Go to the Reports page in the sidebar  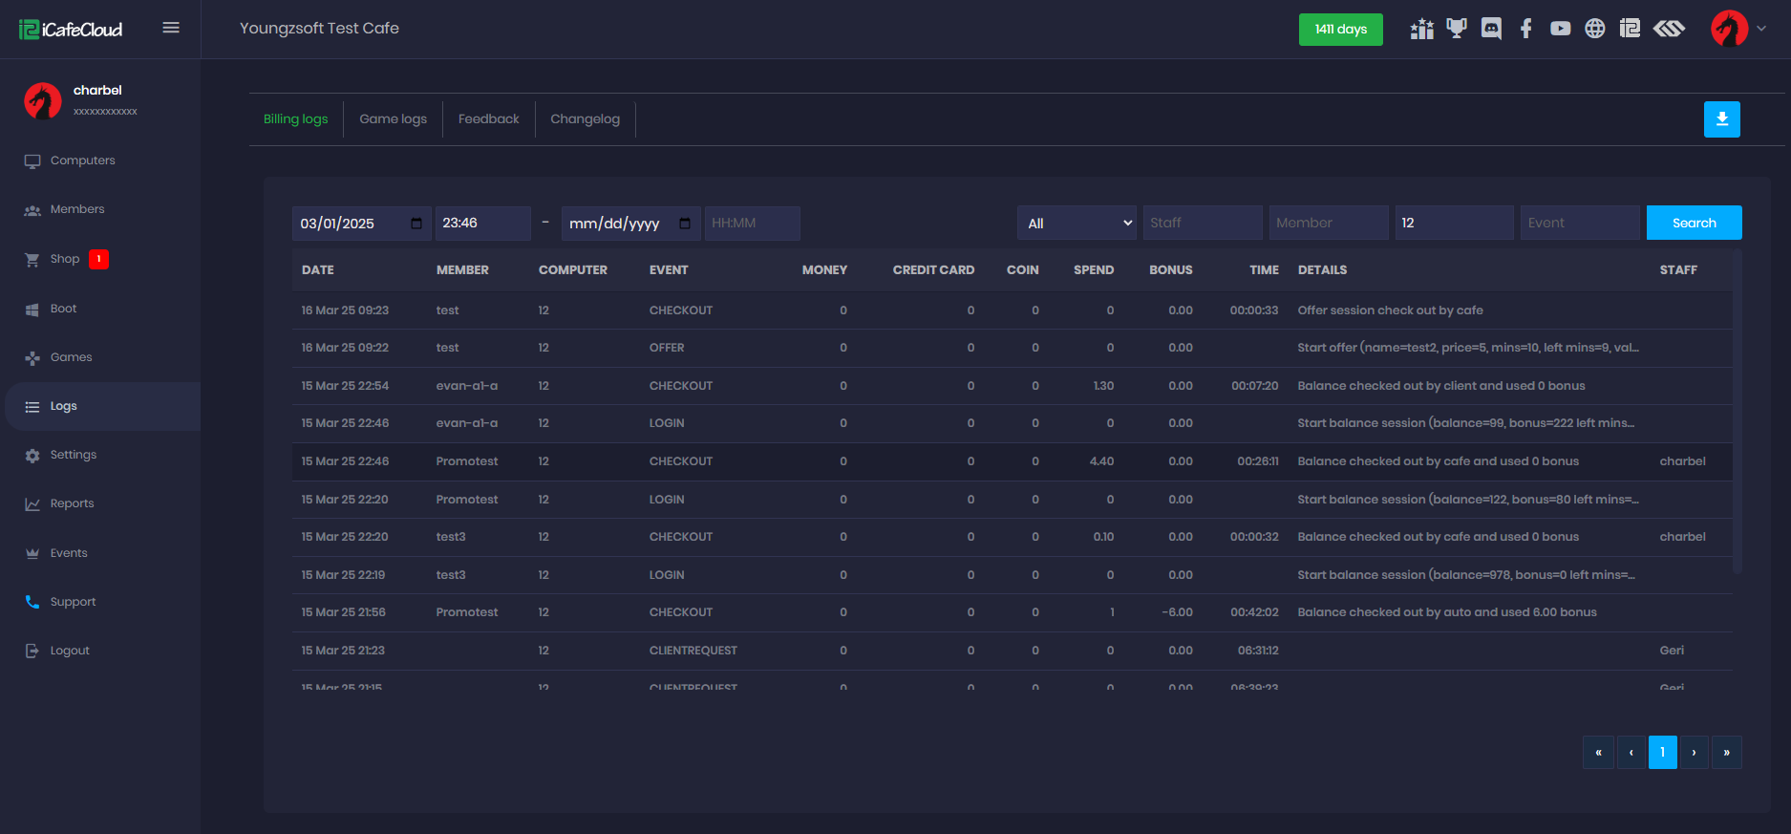(72, 503)
